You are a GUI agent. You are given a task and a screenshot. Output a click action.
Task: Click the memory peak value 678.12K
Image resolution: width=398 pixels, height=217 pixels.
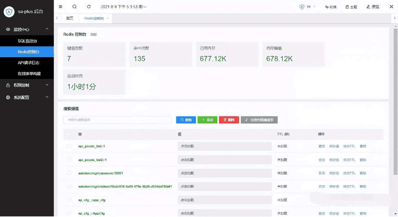[x=279, y=58]
